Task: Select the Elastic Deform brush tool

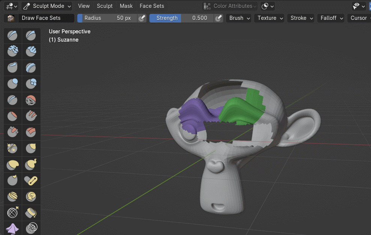Action: point(12,165)
